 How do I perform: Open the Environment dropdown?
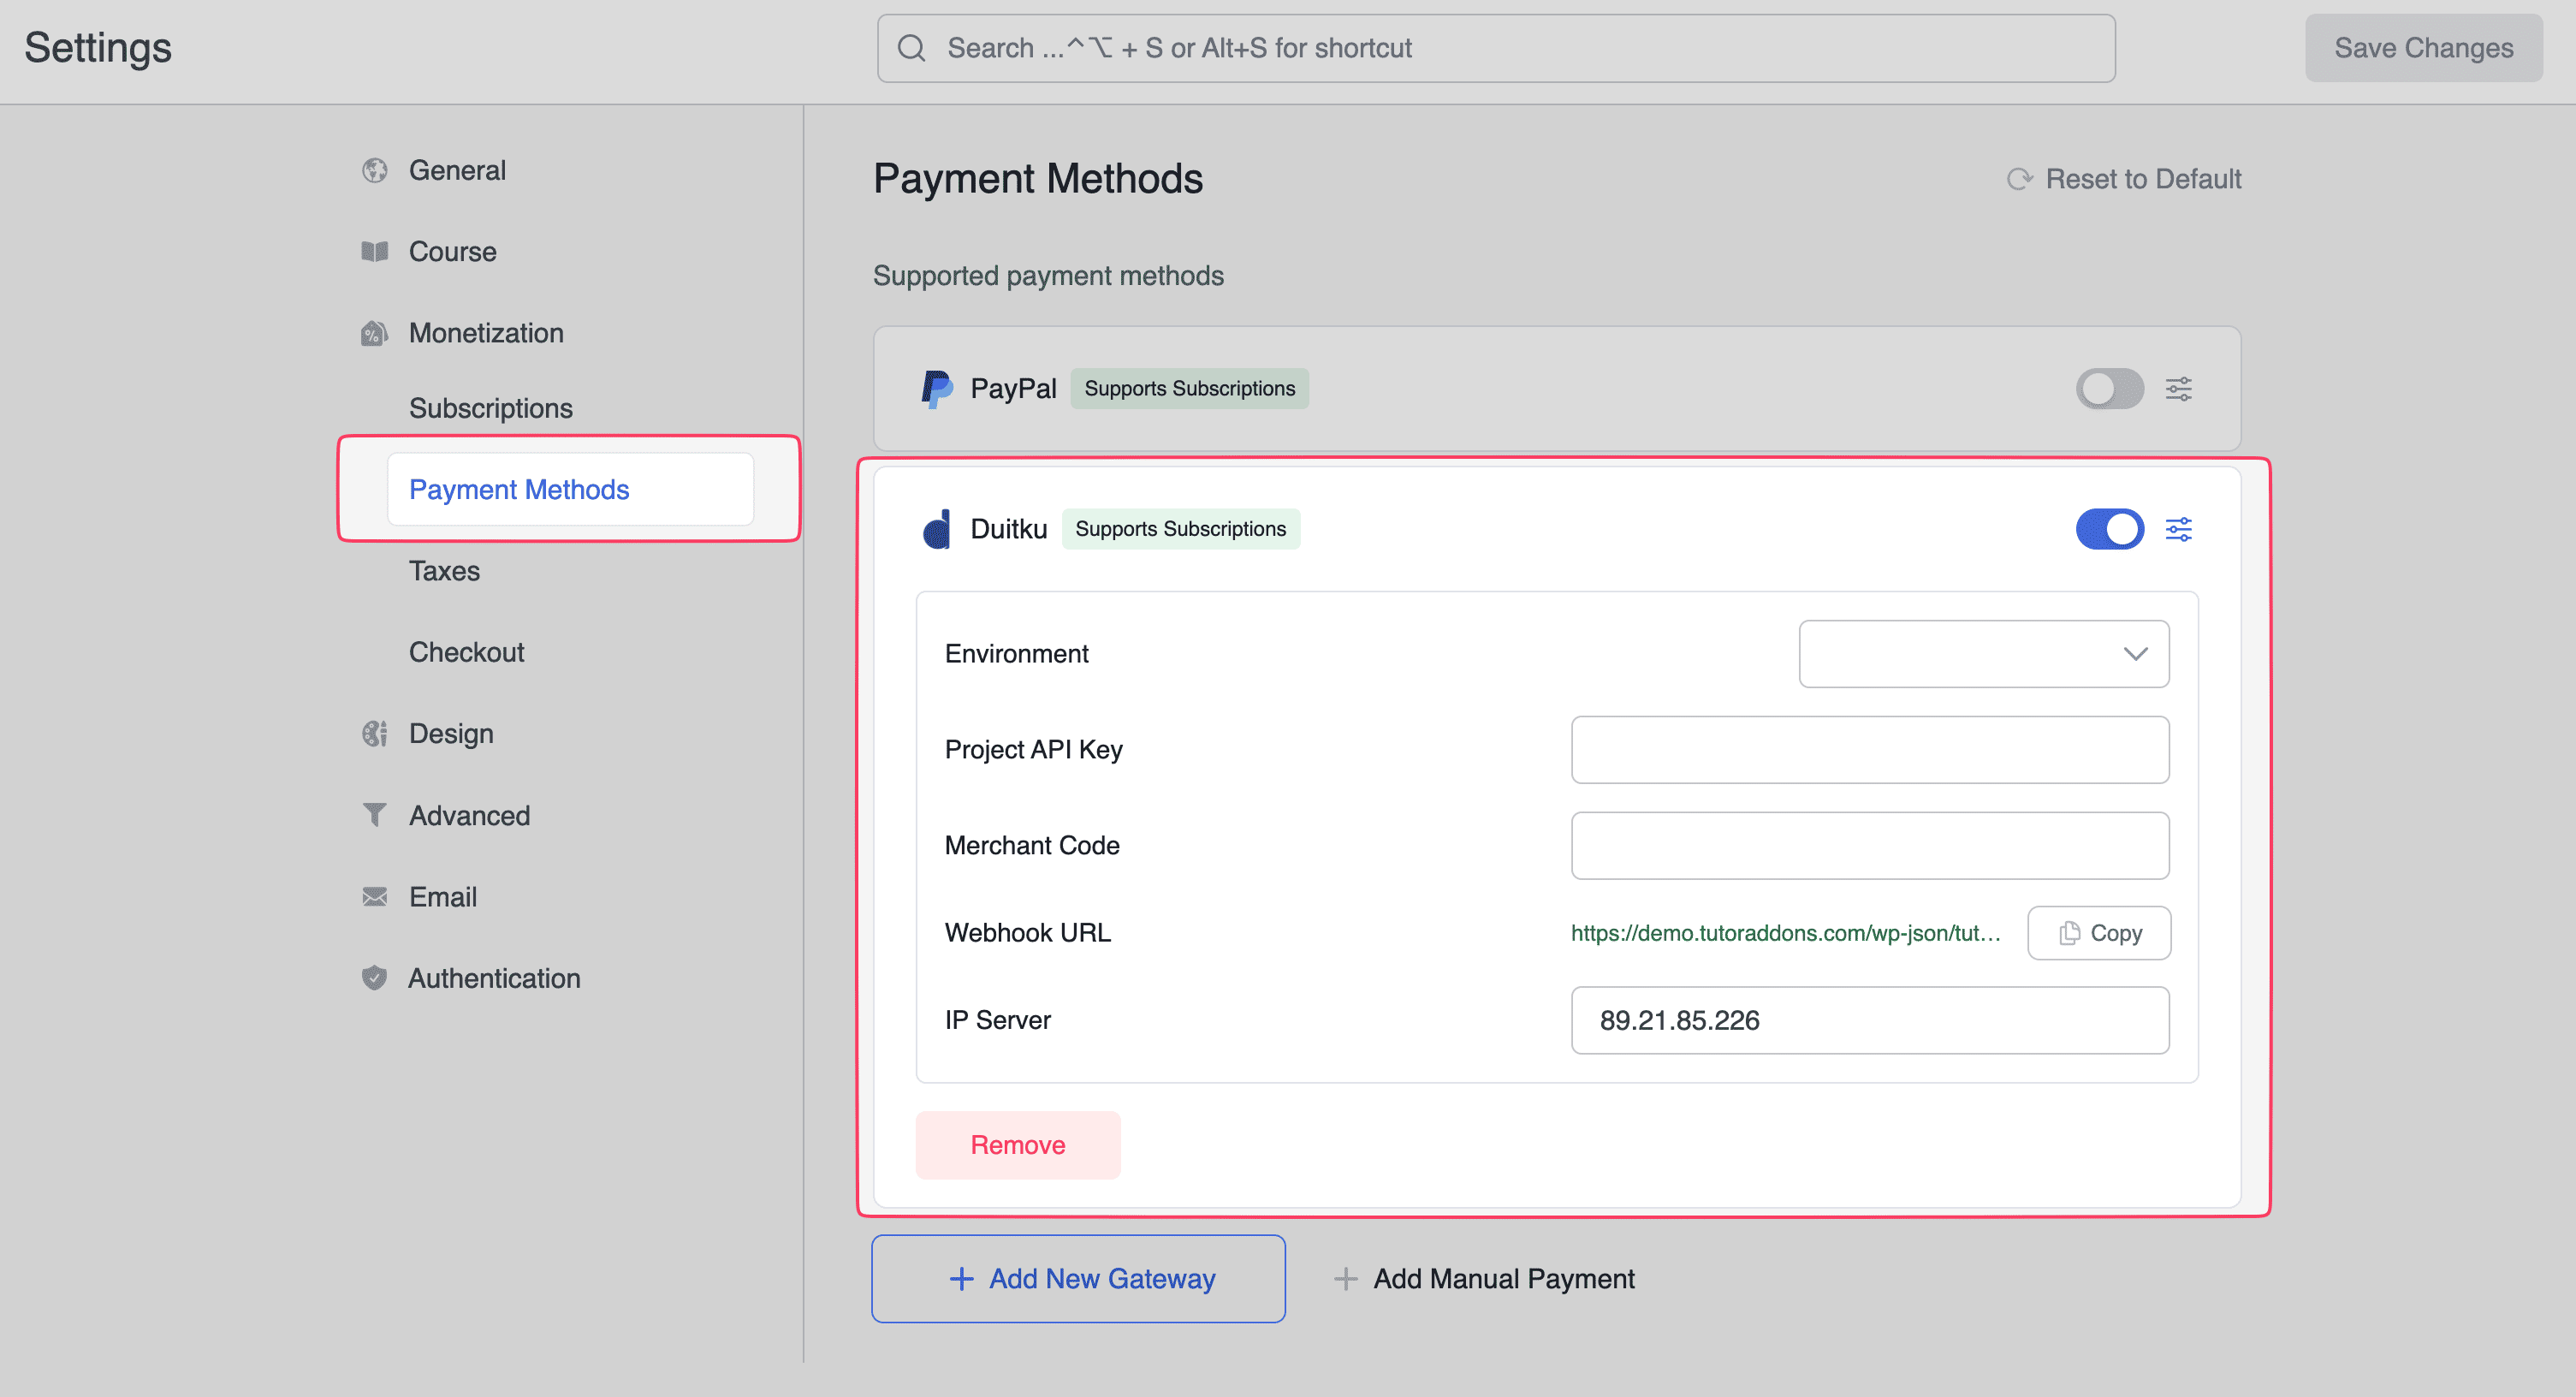tap(1983, 654)
